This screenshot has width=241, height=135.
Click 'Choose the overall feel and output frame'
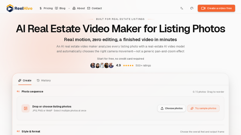click(x=202, y=132)
